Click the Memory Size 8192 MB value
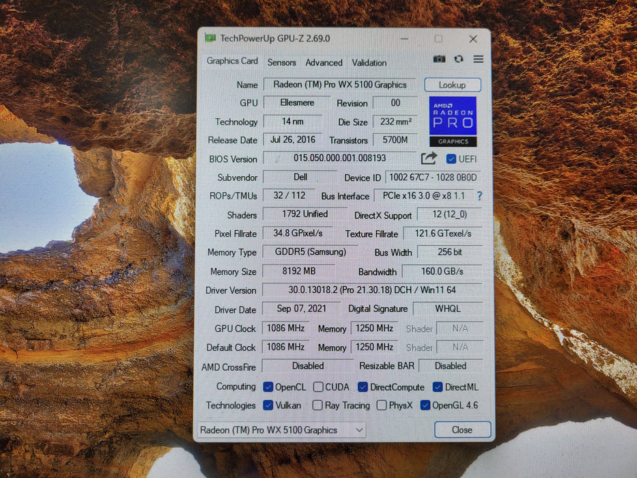Viewport: 637px width, 478px height. click(298, 271)
